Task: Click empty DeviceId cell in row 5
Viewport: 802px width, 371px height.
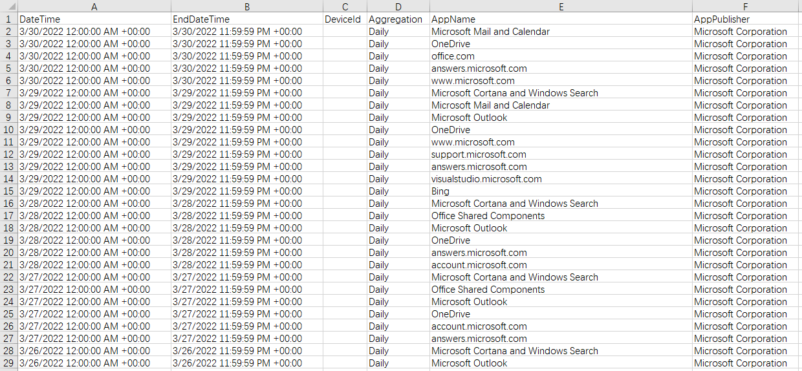Action: tap(345, 69)
